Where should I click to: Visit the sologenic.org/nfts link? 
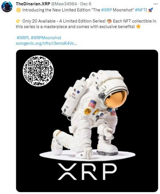pyautogui.click(x=46, y=43)
